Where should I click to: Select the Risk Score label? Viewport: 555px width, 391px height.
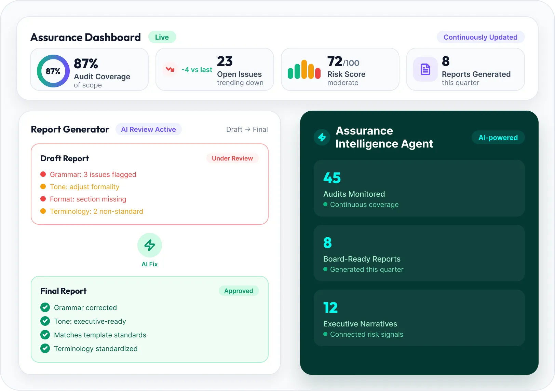pos(346,74)
